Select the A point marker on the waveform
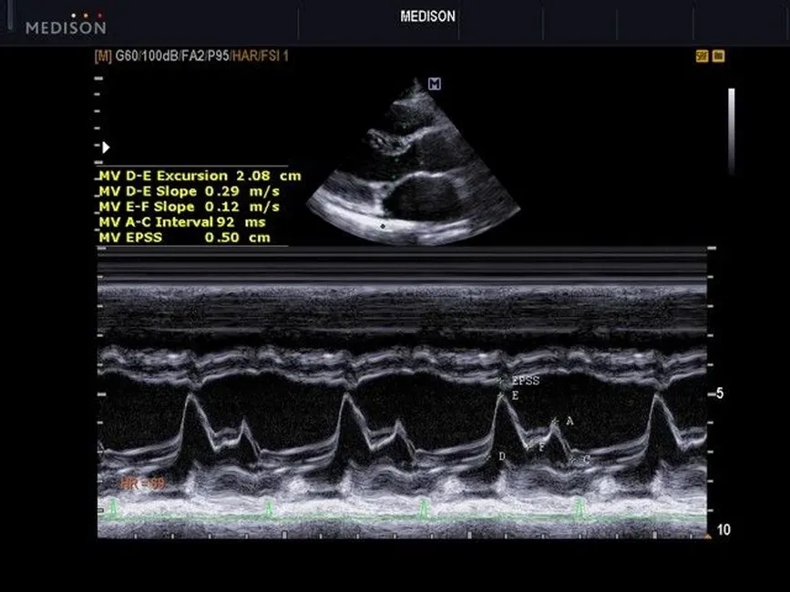 569,421
